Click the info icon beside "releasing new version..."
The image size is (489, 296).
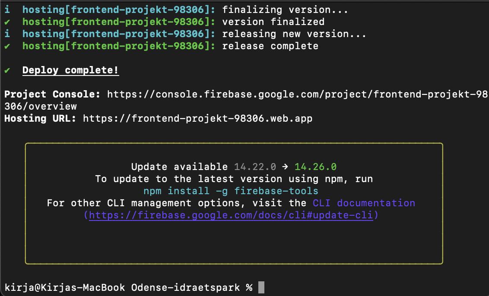coord(7,34)
